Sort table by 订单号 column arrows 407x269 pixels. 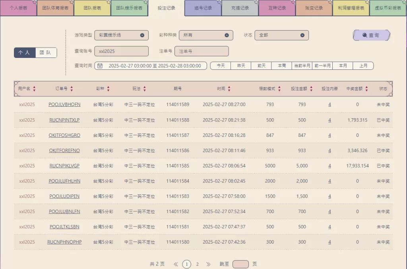(x=72, y=88)
